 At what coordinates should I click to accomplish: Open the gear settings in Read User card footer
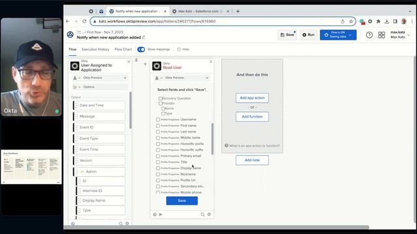tap(209, 214)
